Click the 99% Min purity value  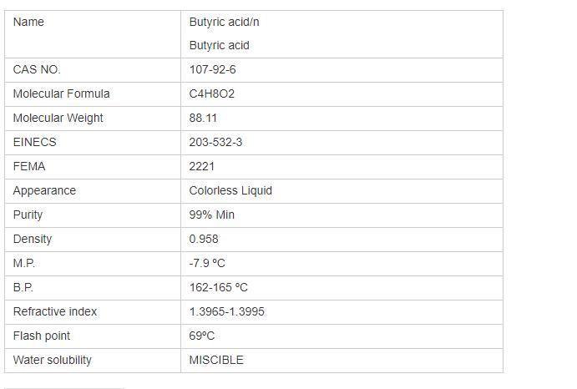[x=212, y=215]
